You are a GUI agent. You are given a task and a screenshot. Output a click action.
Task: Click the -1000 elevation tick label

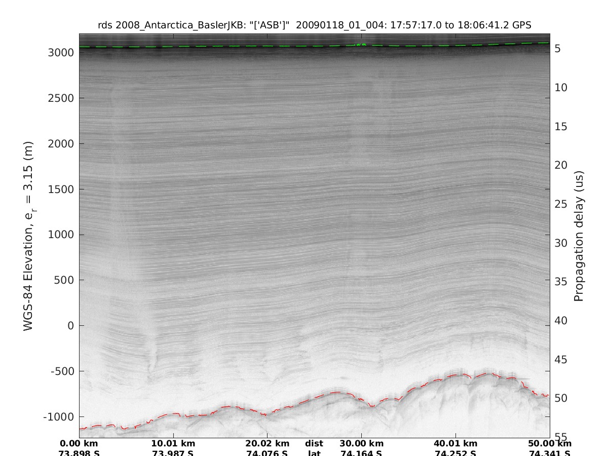tap(59, 416)
